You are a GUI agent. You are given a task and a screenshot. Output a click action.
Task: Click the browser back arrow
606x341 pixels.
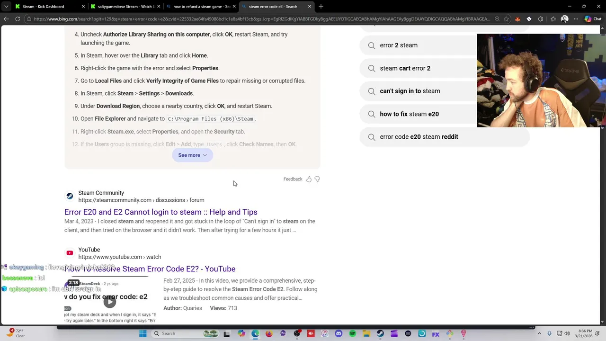coord(6,19)
